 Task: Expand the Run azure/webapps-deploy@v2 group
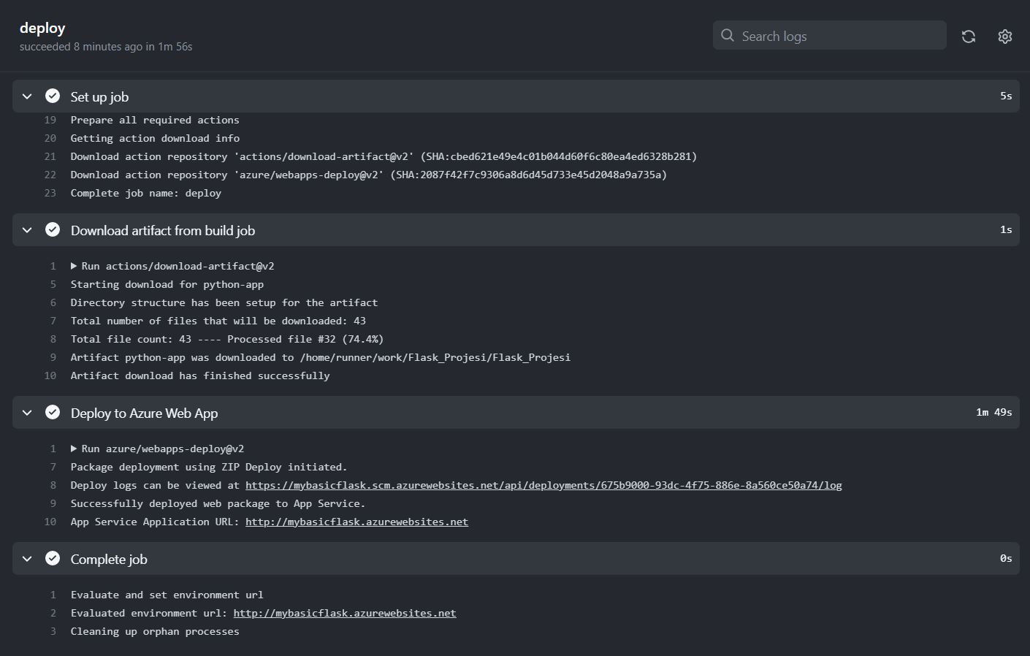(74, 449)
